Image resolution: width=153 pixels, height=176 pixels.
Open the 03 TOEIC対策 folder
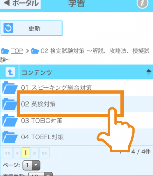point(41,121)
